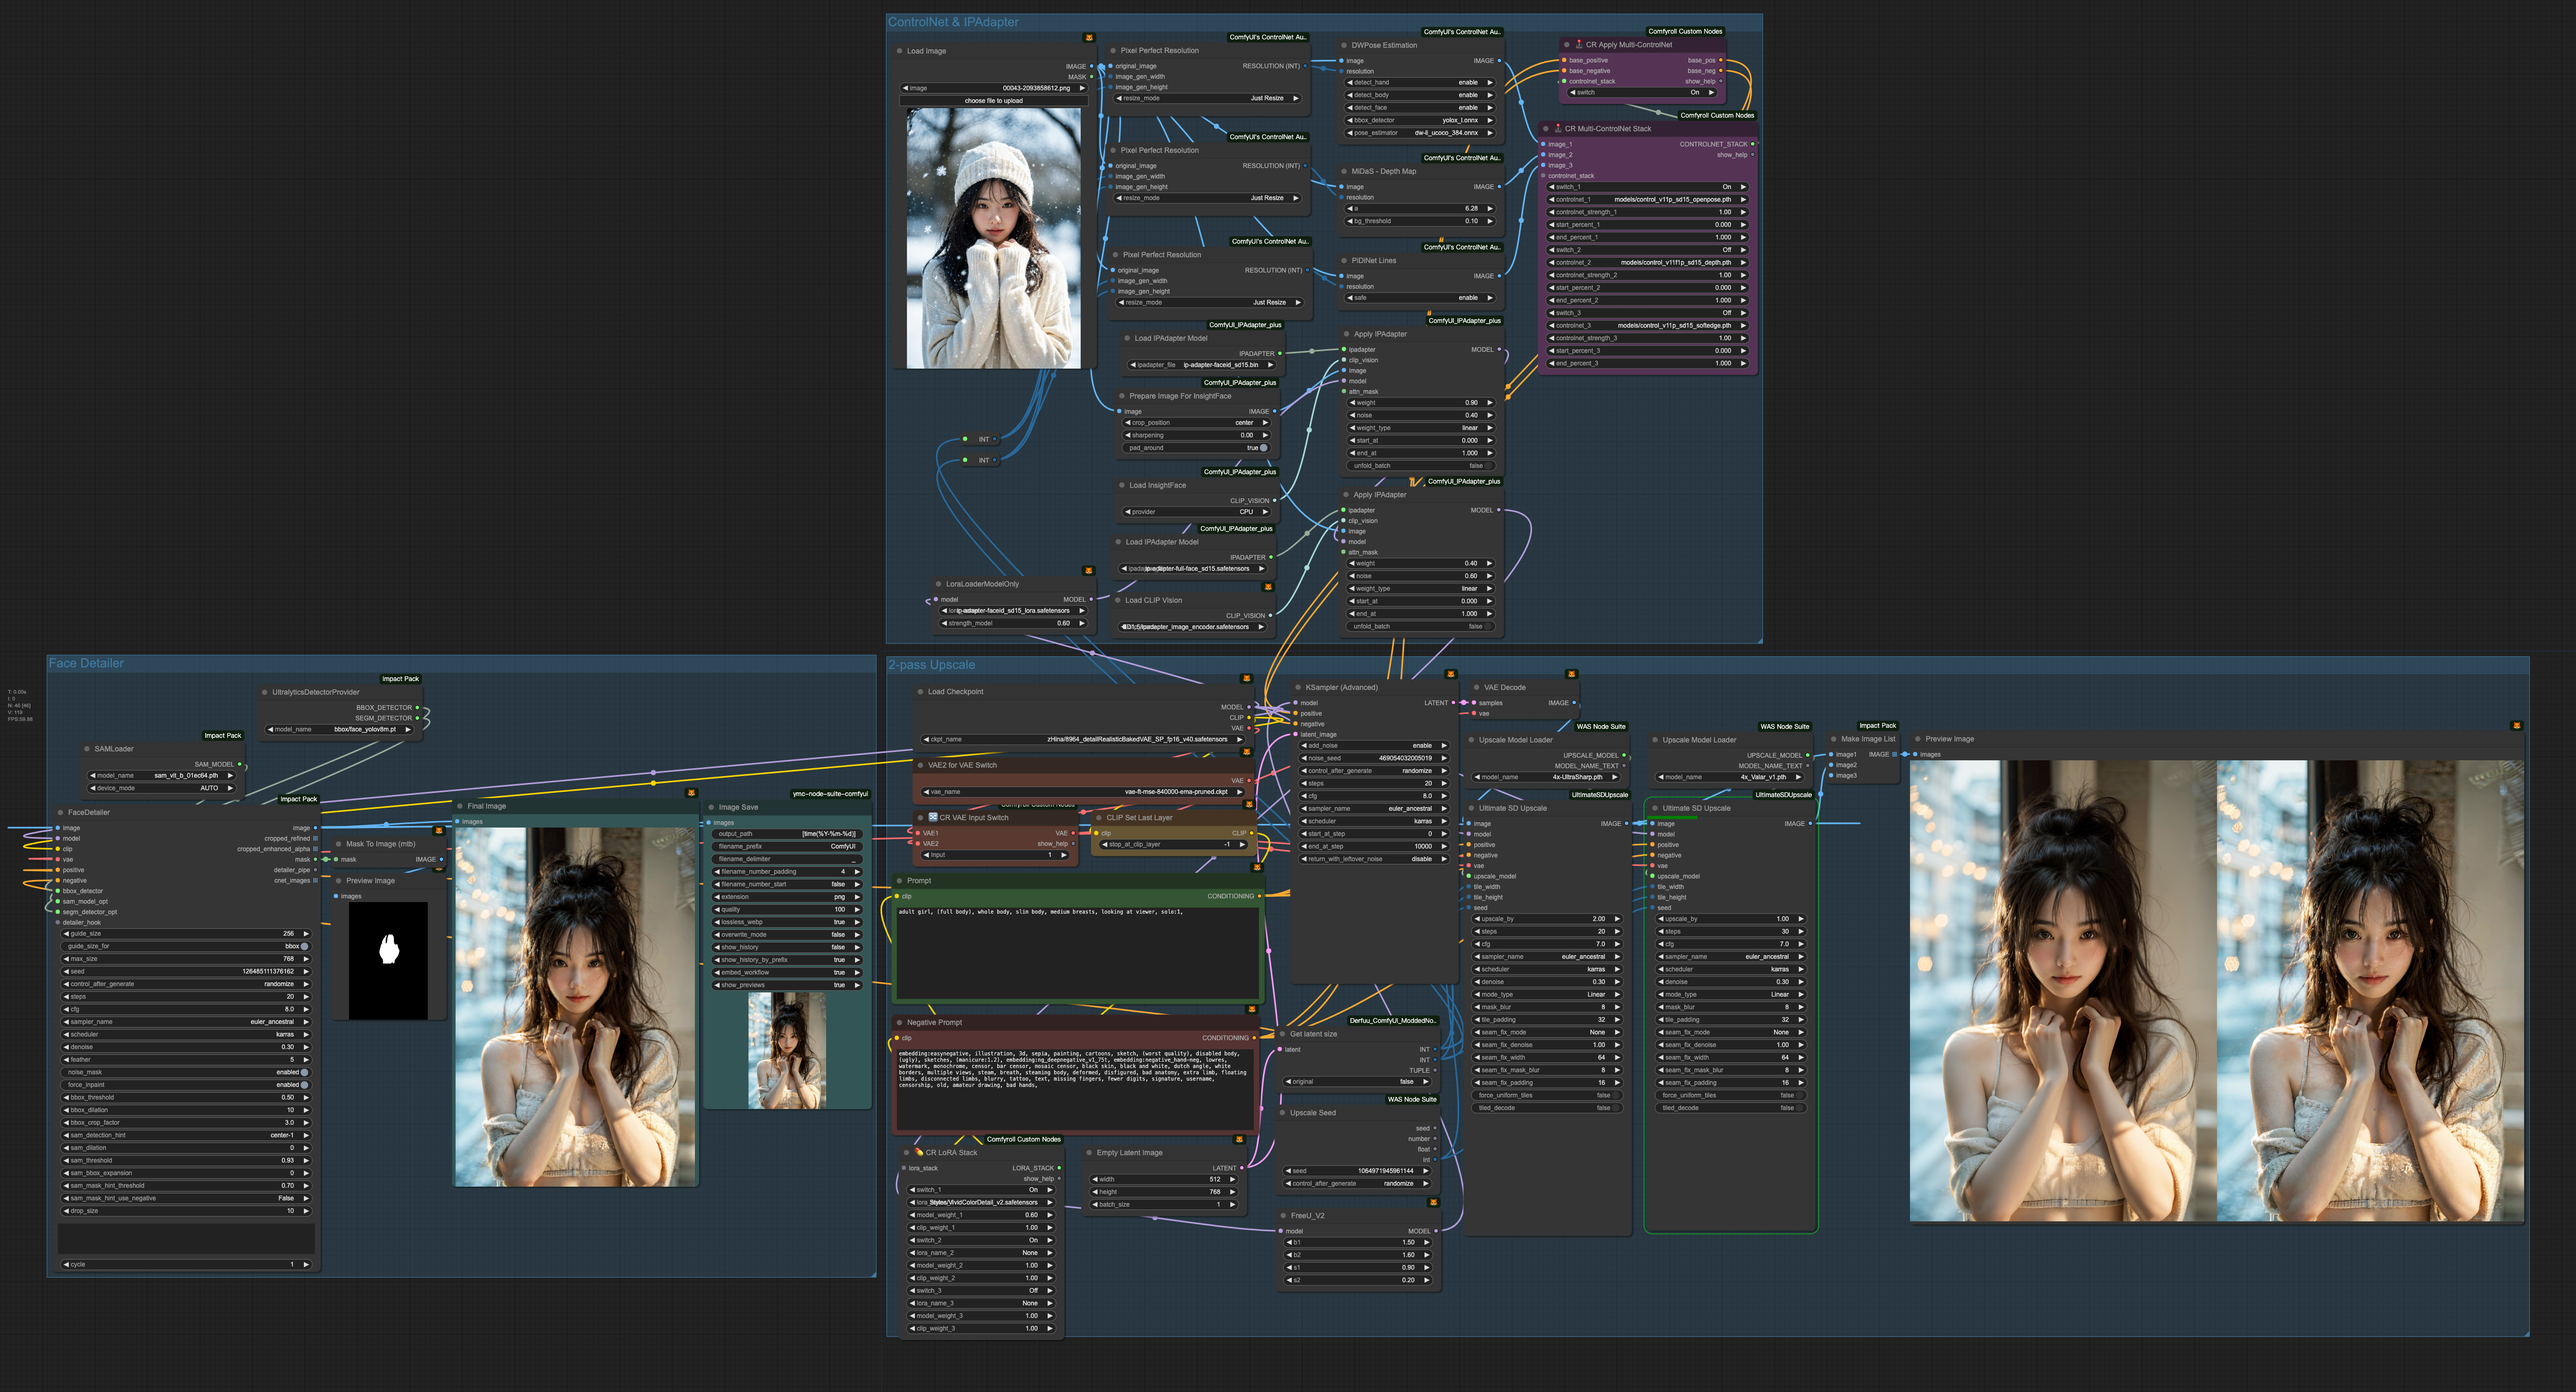
Task: Collapse the SAMLoader node via its title dot
Action: click(87, 749)
